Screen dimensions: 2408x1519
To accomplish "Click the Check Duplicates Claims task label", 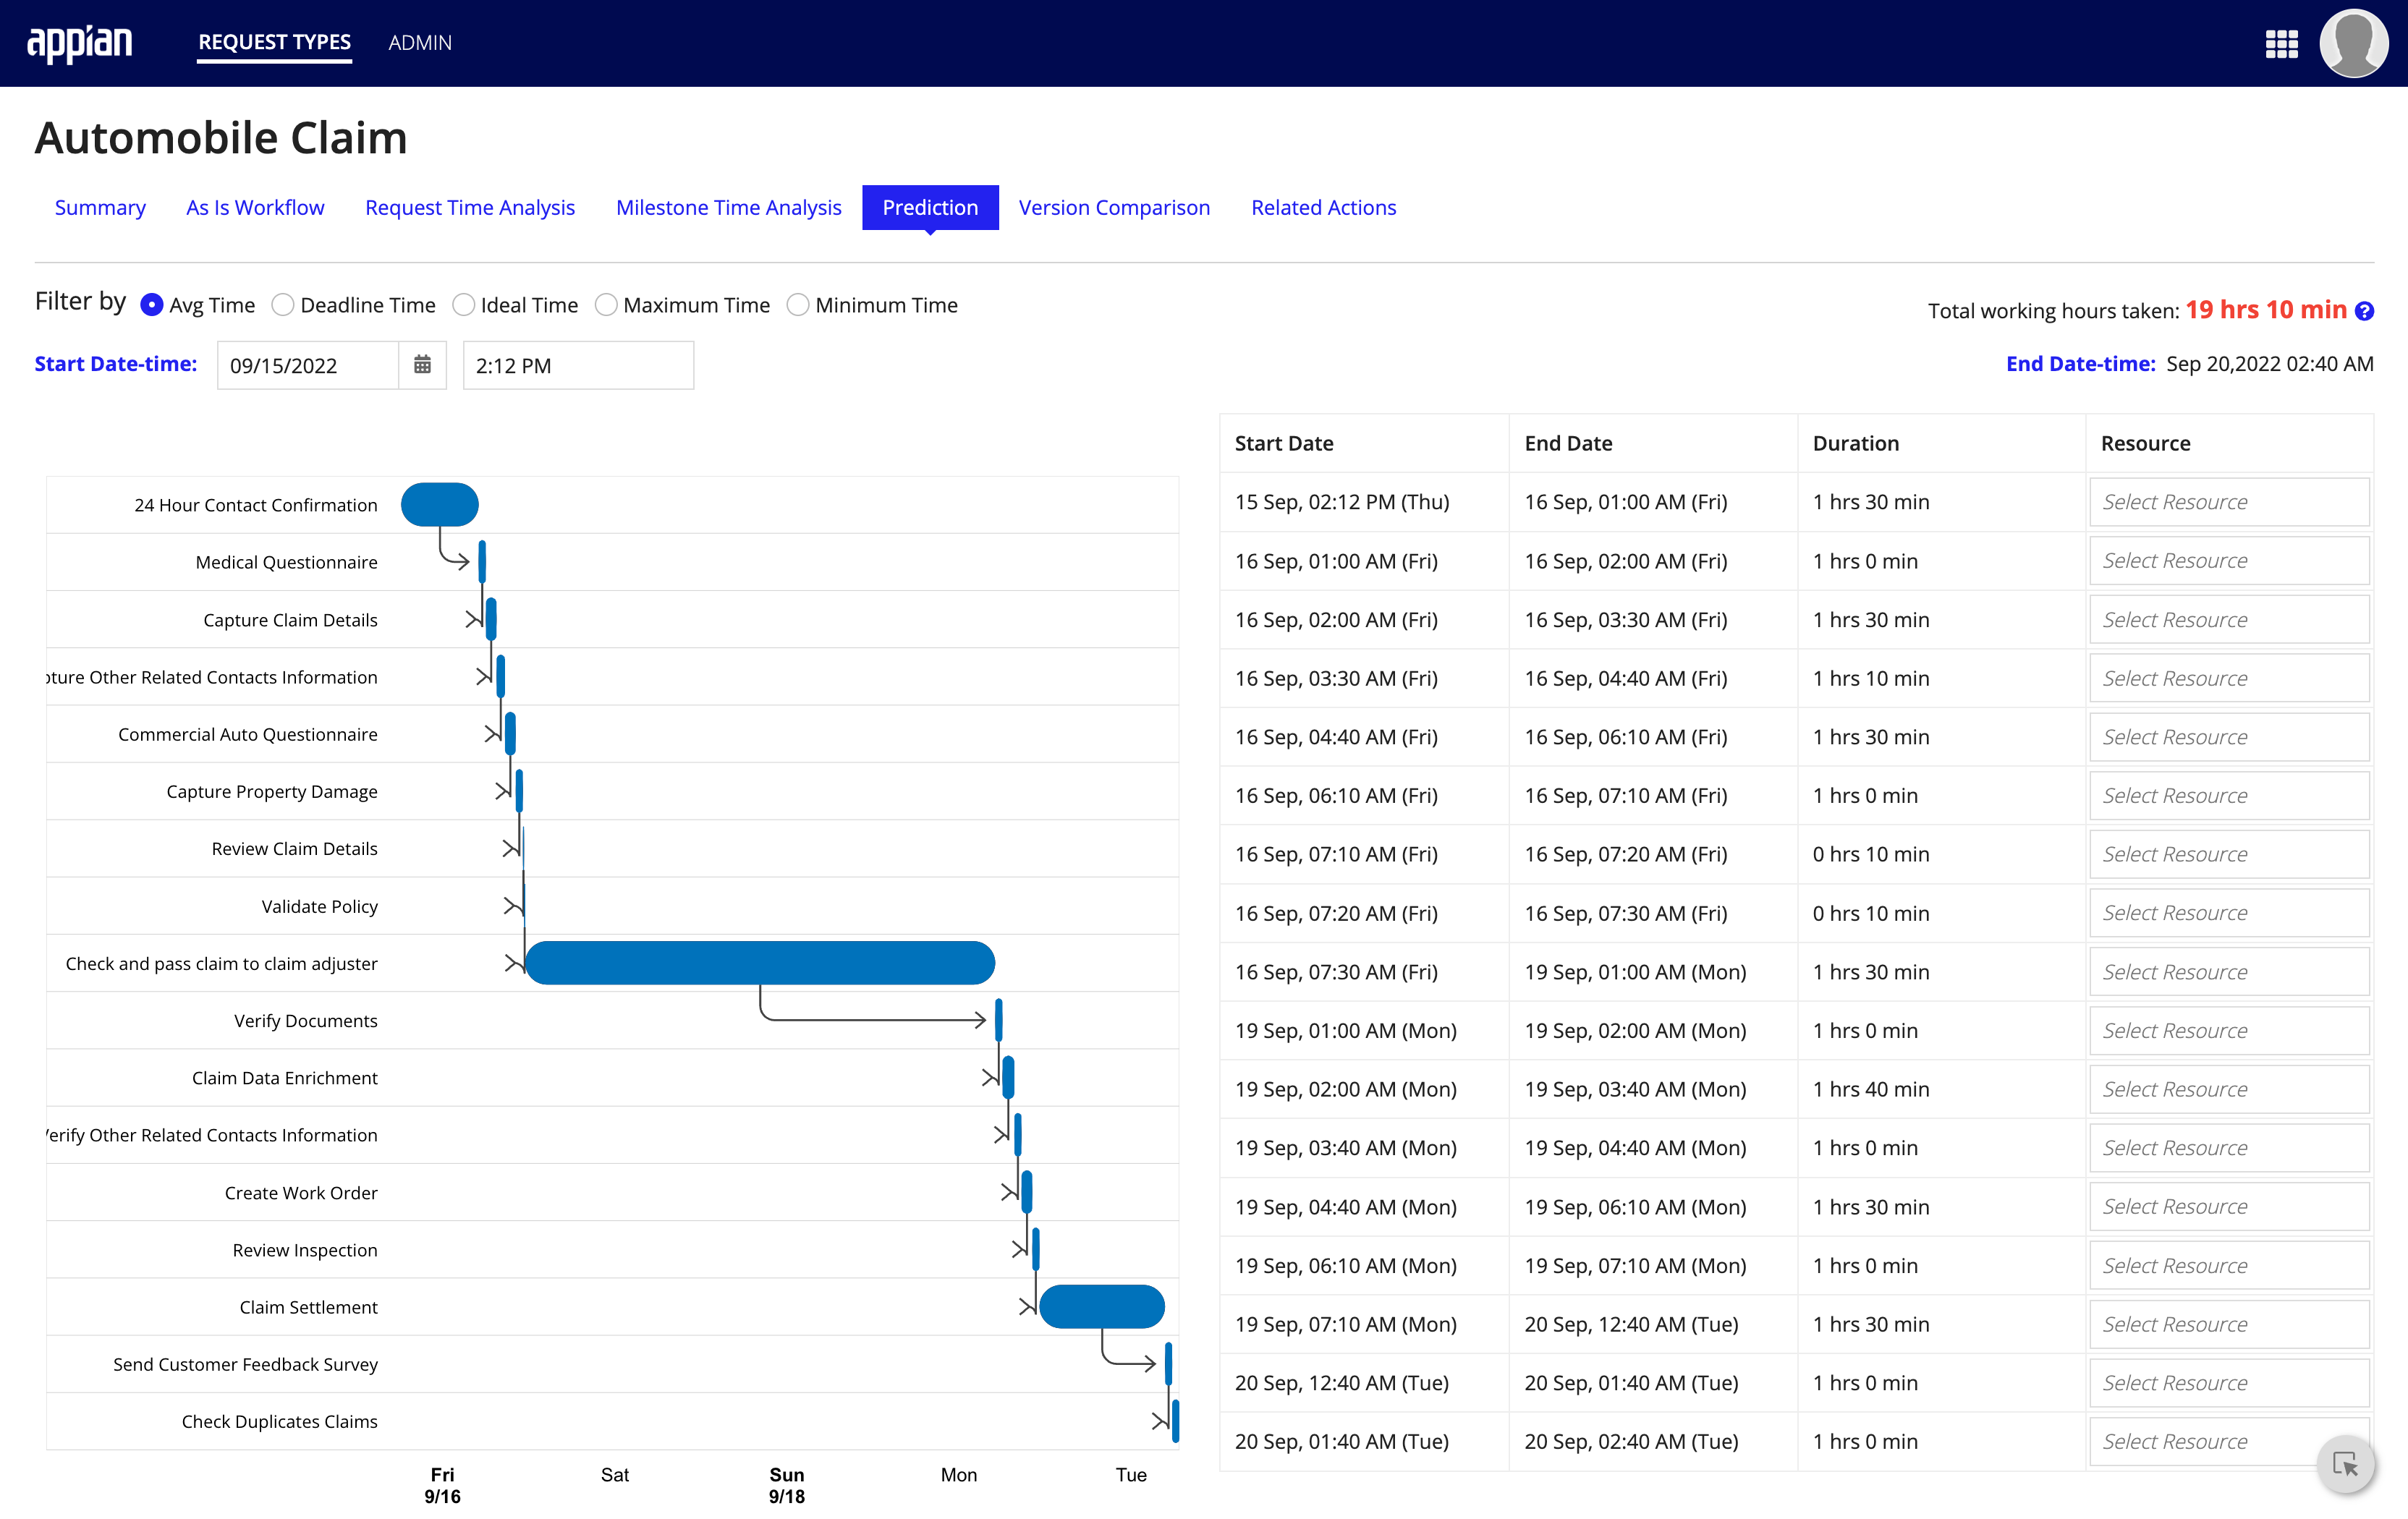I will 279,1421.
